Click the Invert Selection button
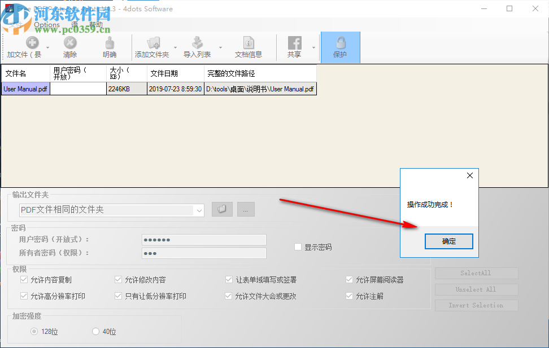Screen dimensions: 549x348 click(476, 305)
